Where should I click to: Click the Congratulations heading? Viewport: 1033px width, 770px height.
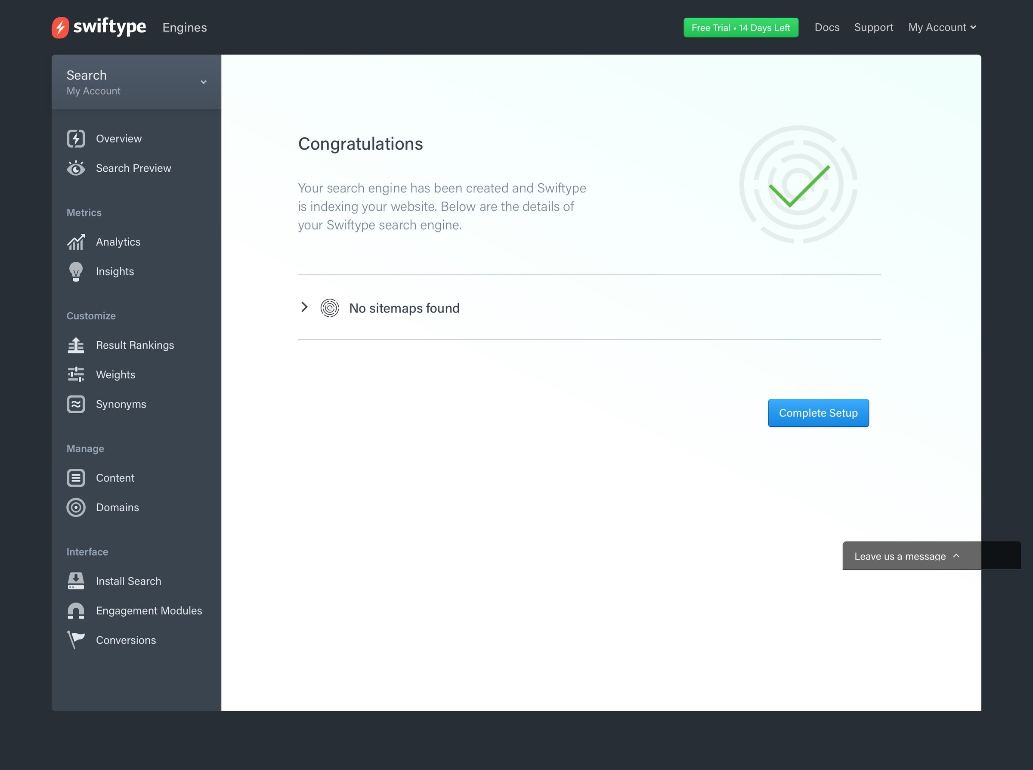pos(360,144)
